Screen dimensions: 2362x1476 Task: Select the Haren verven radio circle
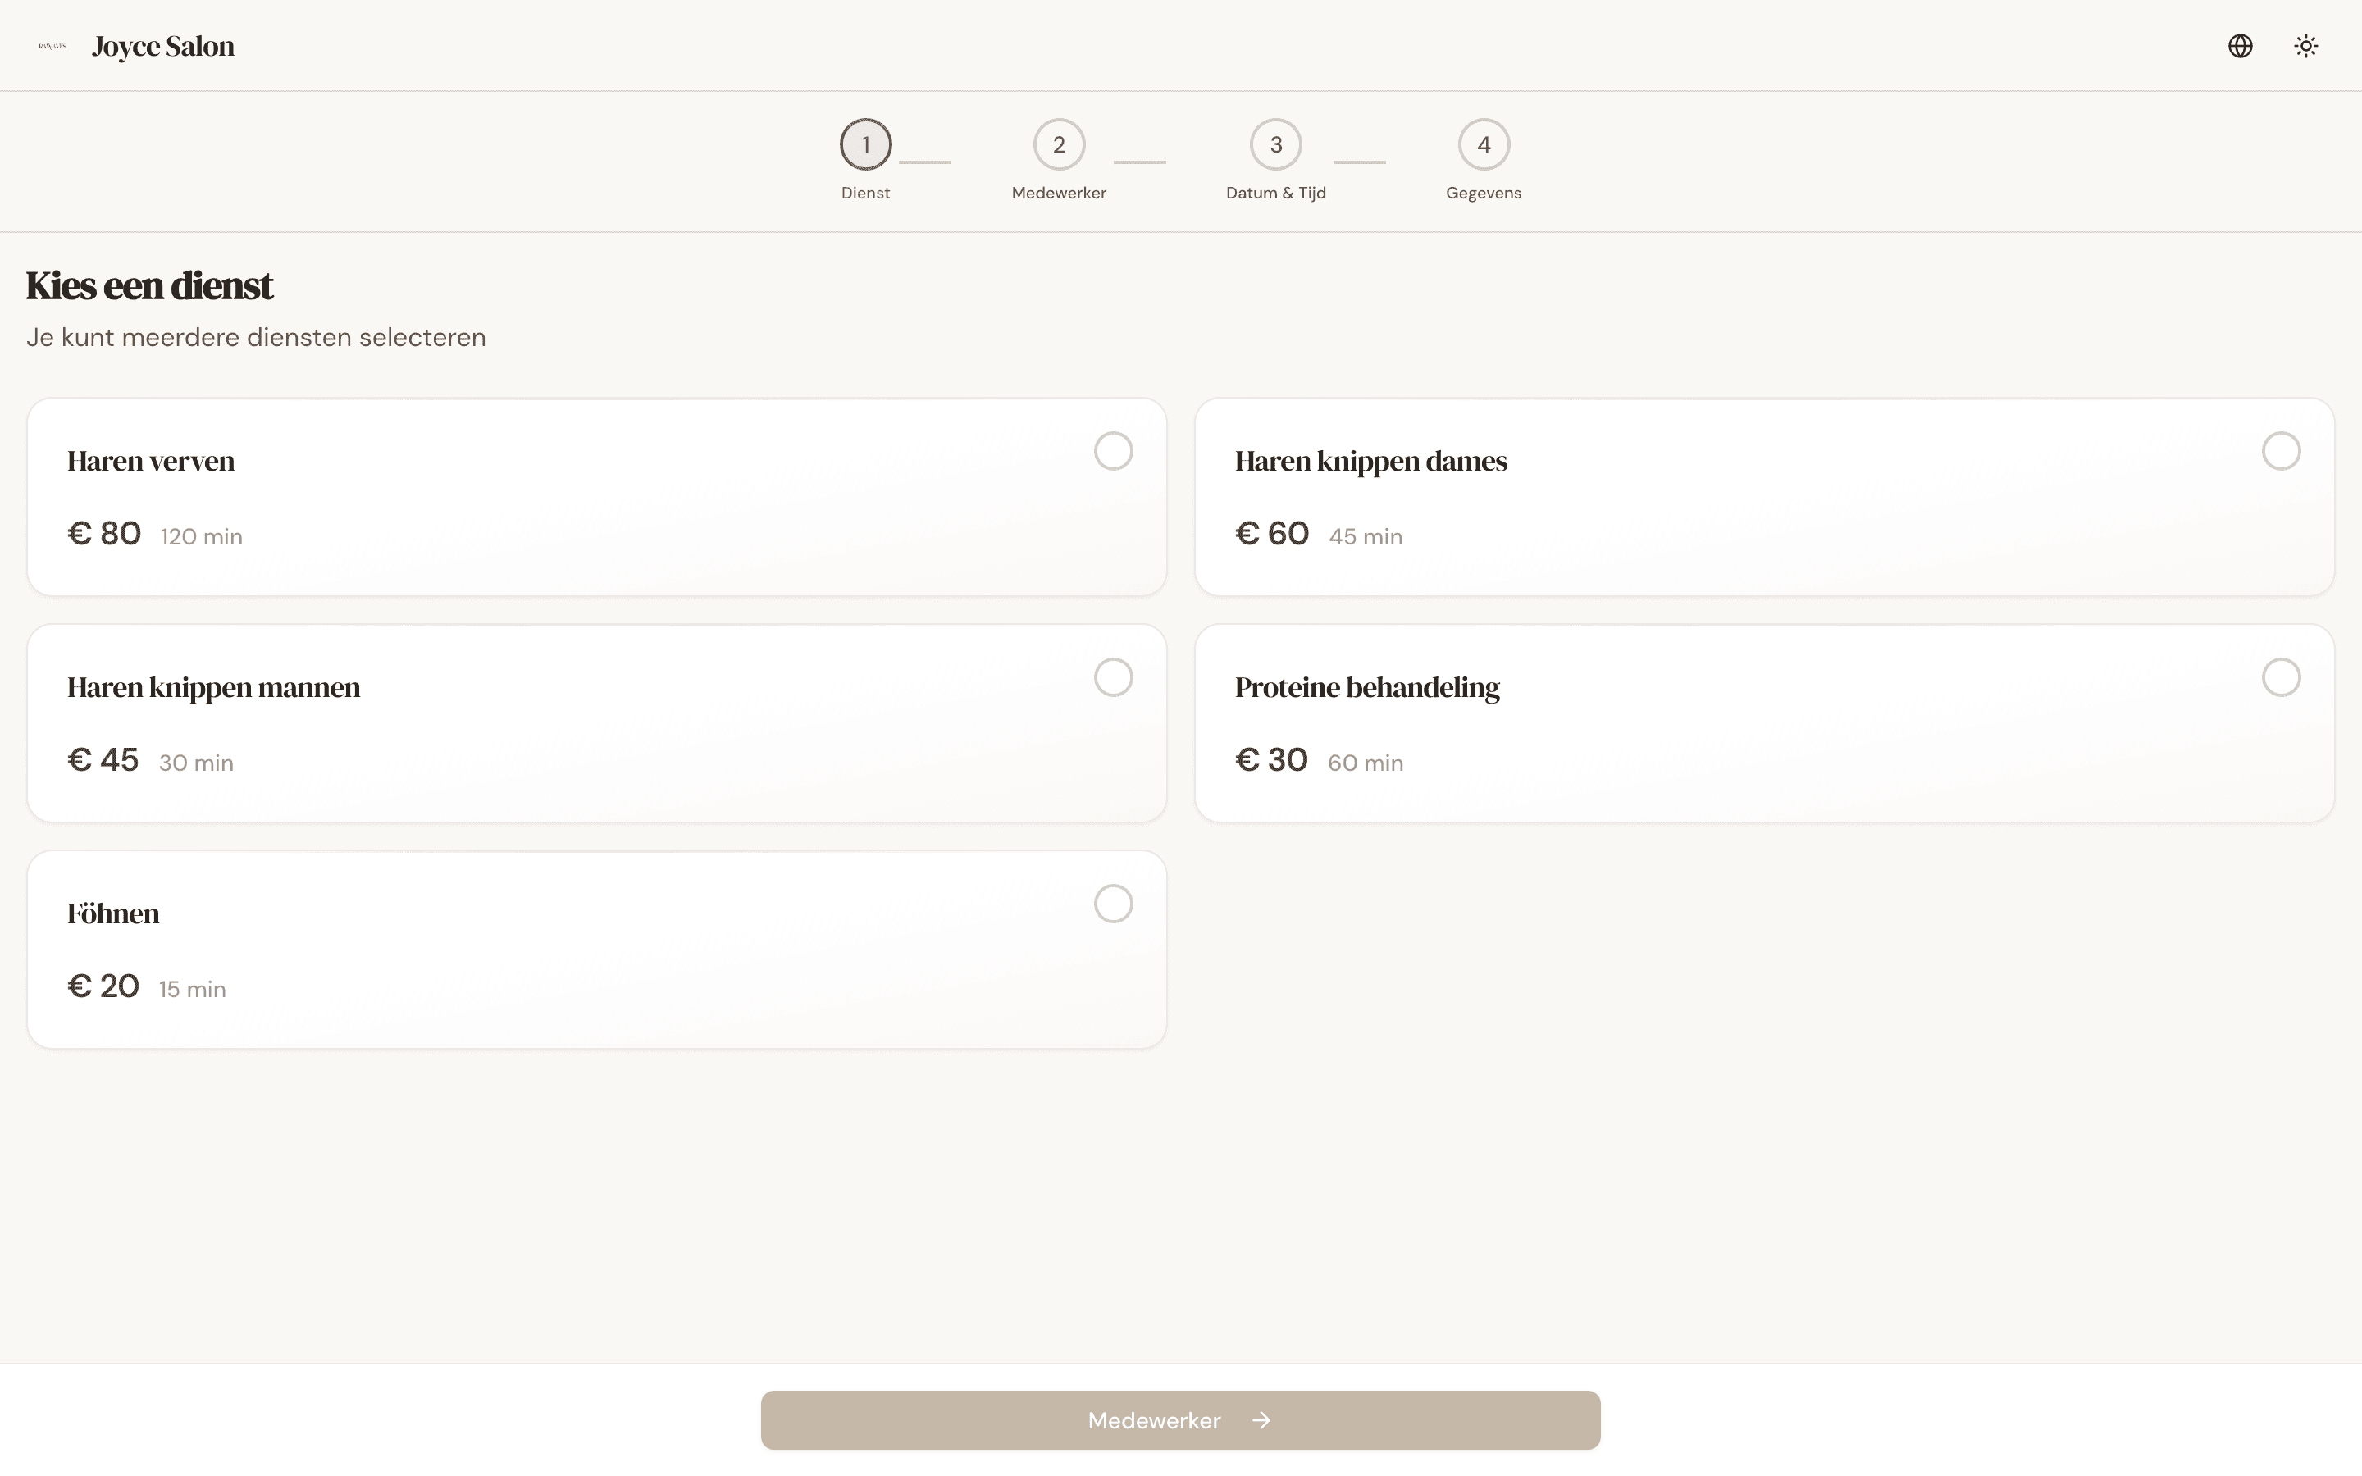[1113, 451]
